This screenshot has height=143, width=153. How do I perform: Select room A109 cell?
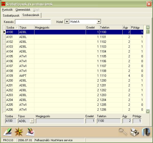click(12, 76)
